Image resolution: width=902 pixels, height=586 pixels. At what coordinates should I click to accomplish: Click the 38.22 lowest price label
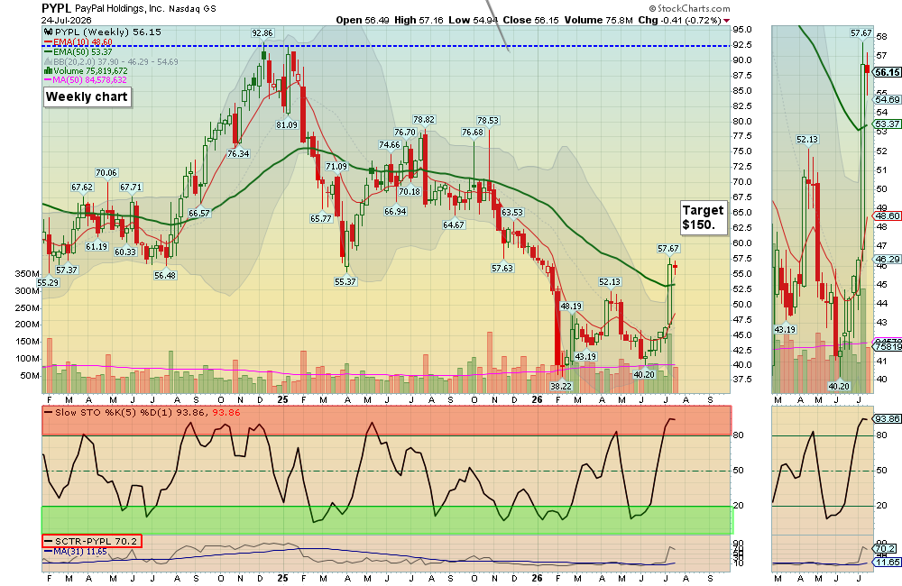click(561, 386)
